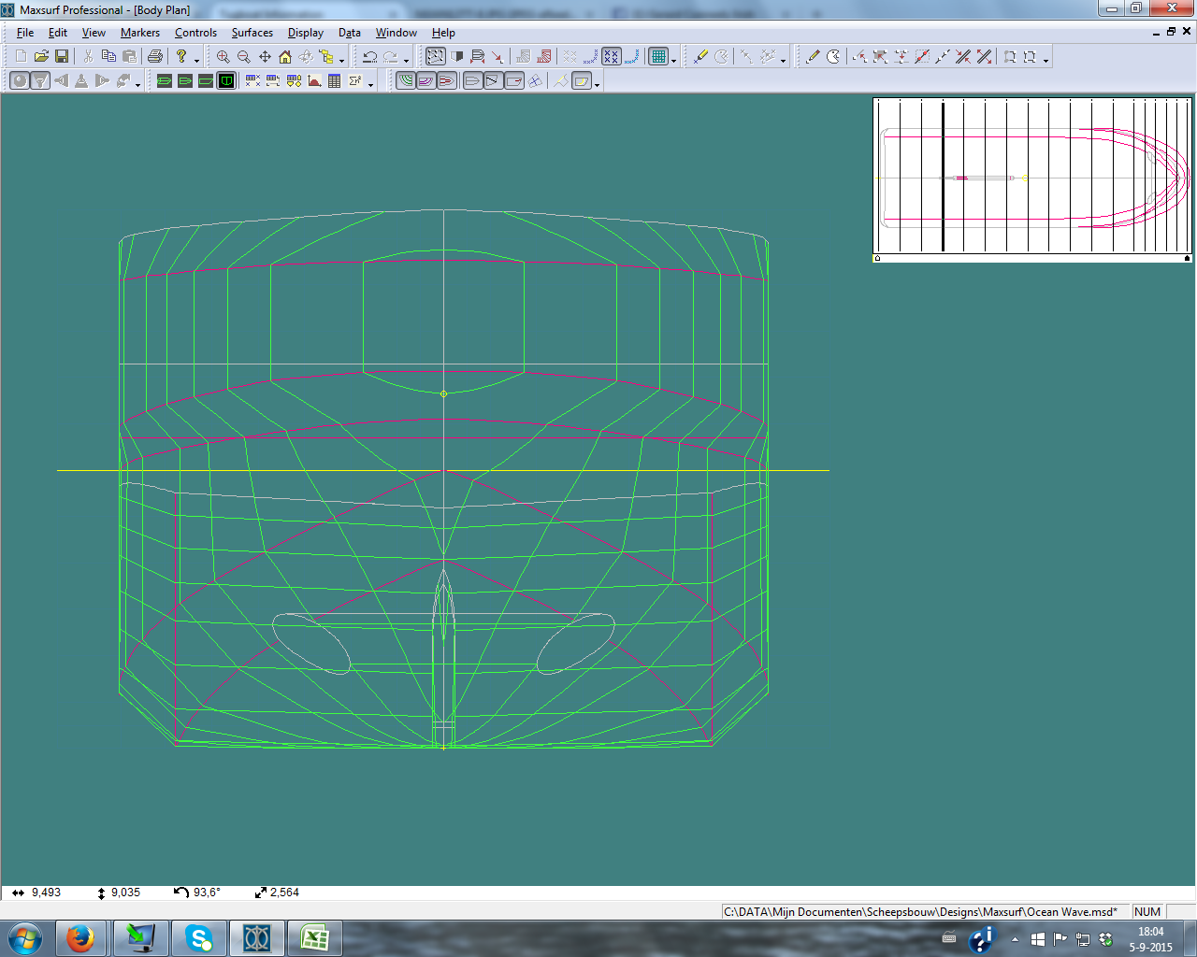Open the Edit menu
The width and height of the screenshot is (1197, 957).
coord(58,33)
